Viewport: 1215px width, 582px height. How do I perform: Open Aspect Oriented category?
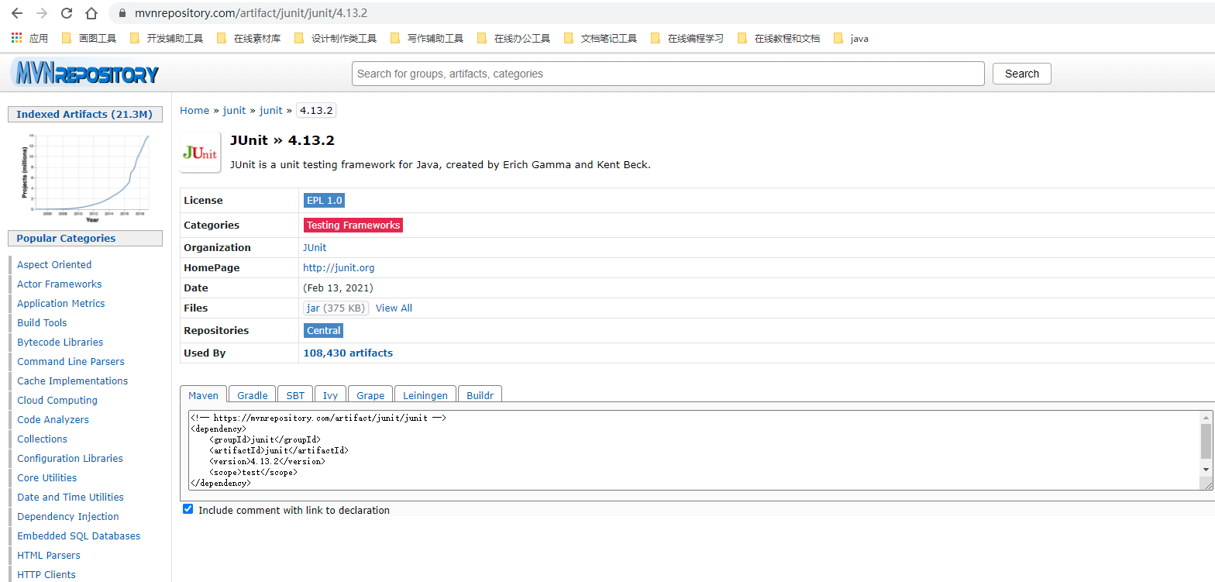54,264
